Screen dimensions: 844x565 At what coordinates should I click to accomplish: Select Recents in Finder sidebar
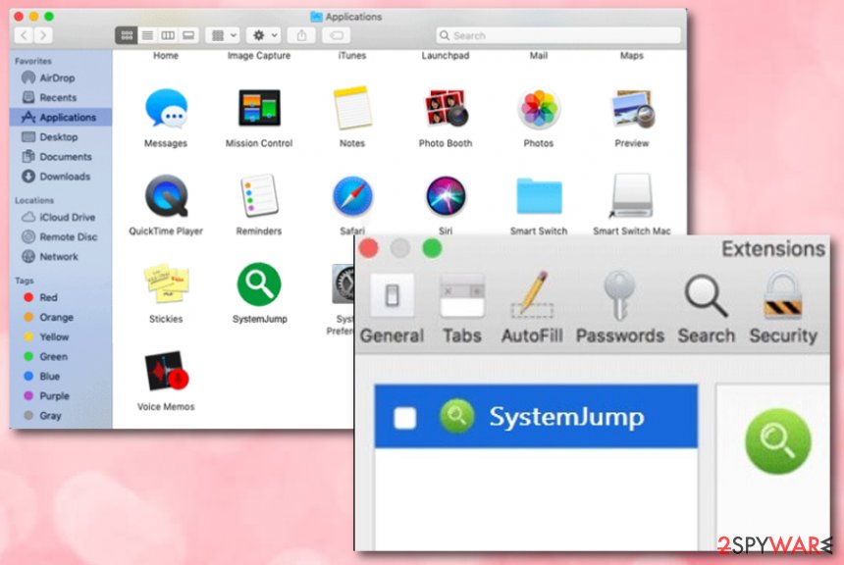coord(60,97)
